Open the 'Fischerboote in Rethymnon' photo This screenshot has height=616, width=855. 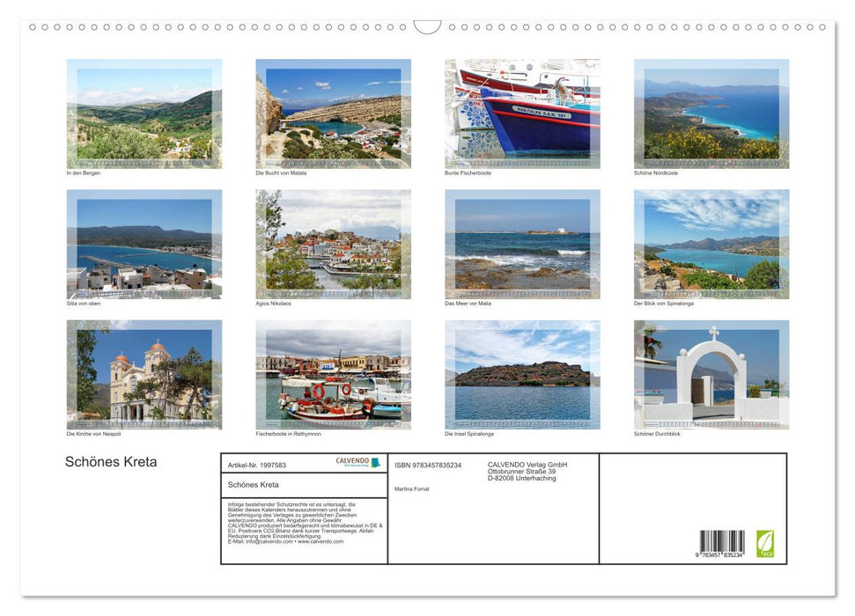click(x=333, y=374)
